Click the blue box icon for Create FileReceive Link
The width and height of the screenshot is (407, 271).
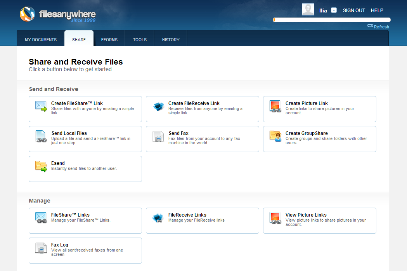[158, 106]
